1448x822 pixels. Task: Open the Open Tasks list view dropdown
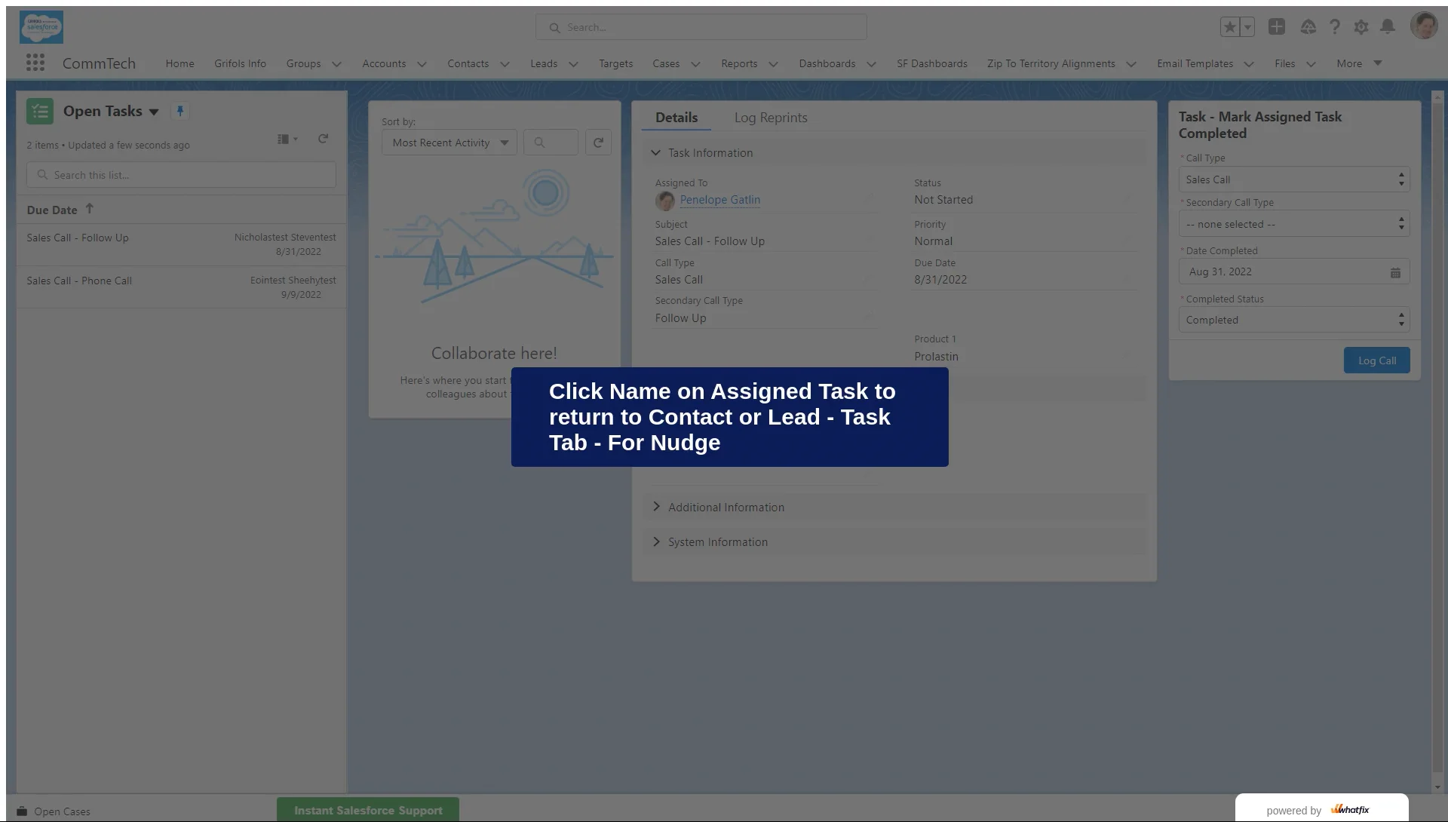[154, 112]
